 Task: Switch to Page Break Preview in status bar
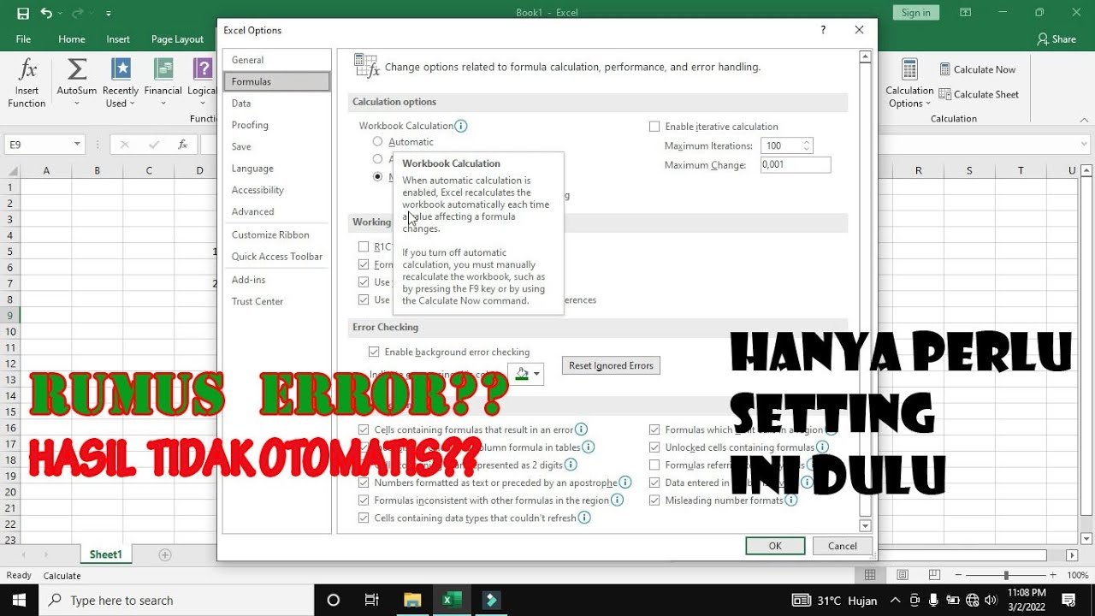[934, 576]
